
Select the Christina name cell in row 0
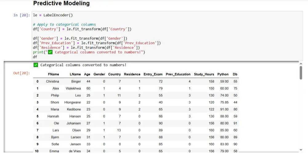[x=52, y=81]
